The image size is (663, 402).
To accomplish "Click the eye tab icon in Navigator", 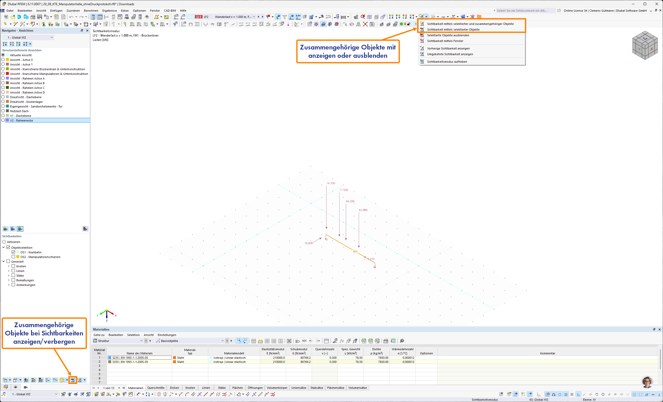I will click(16, 387).
